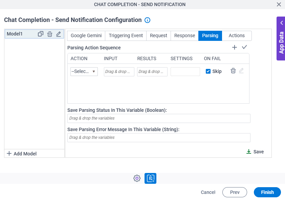
Task: Click the Finish button
Action: [267, 192]
